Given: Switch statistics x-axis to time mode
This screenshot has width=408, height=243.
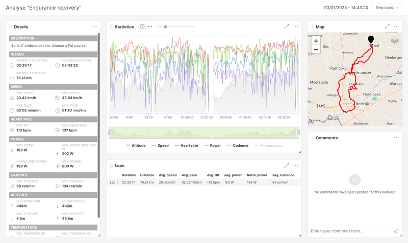Looking at the screenshot, I should pyautogui.click(x=142, y=26).
